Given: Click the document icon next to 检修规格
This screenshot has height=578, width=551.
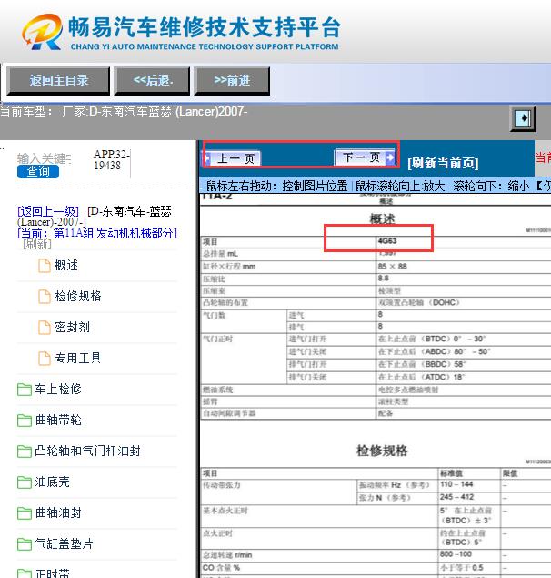Looking at the screenshot, I should click(45, 297).
